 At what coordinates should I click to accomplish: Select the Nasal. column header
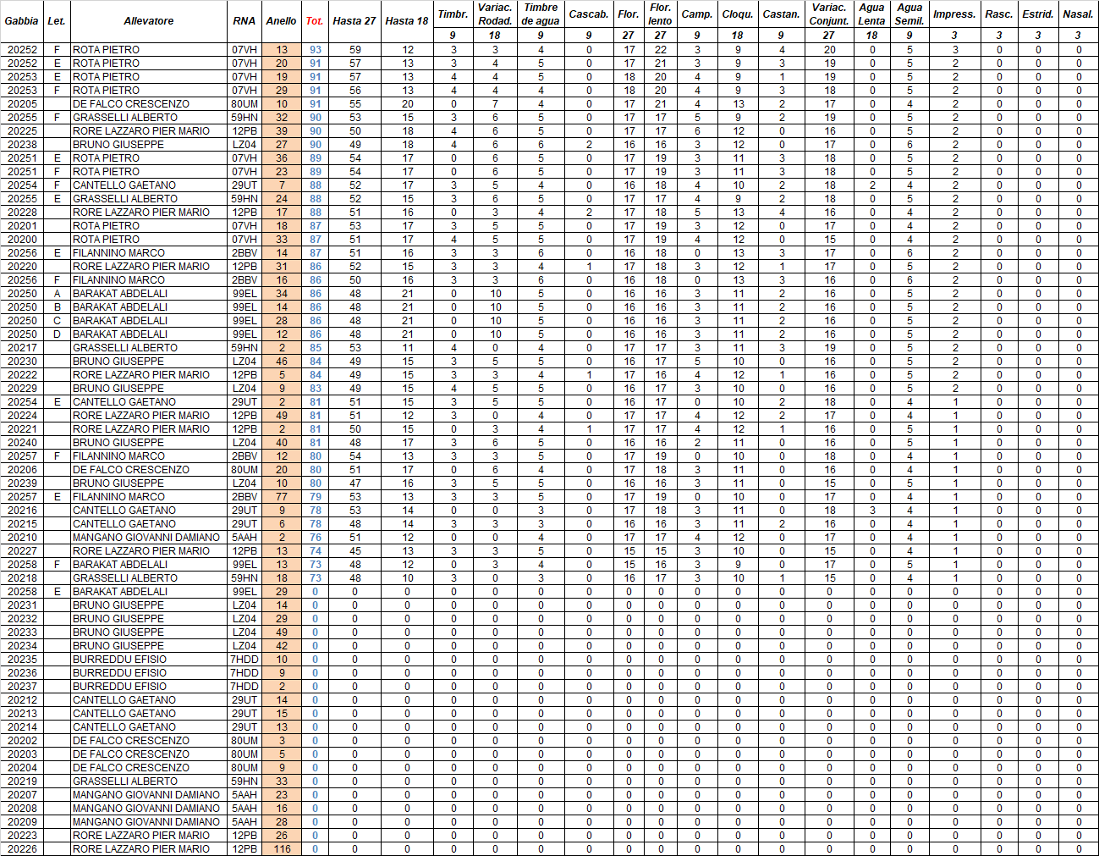(x=1078, y=14)
